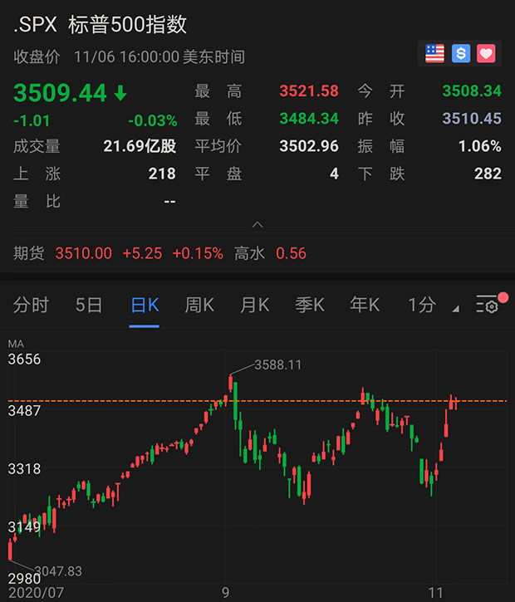Tap the change percent -0.03%

(x=153, y=120)
